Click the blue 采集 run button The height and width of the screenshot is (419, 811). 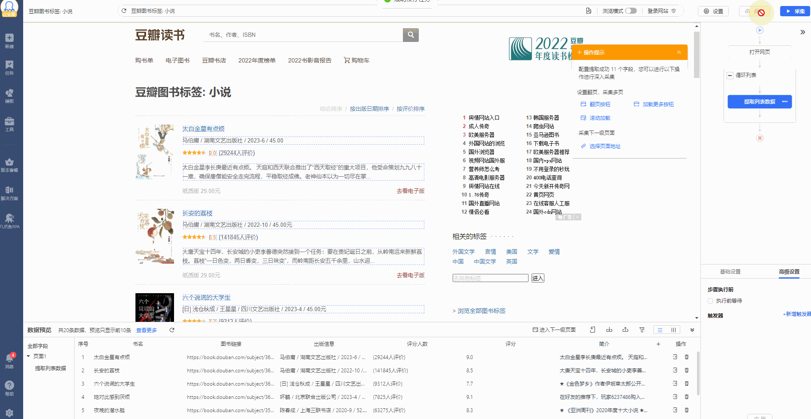click(x=795, y=11)
